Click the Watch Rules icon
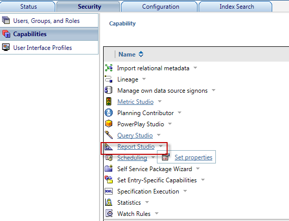The image size is (289, 221). (109, 213)
